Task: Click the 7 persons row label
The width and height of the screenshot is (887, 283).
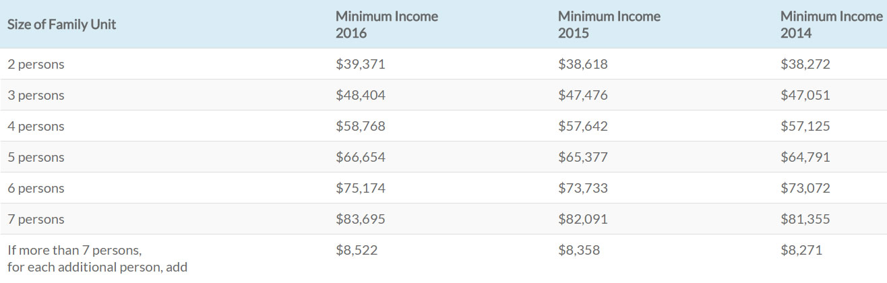Action: coord(36,220)
